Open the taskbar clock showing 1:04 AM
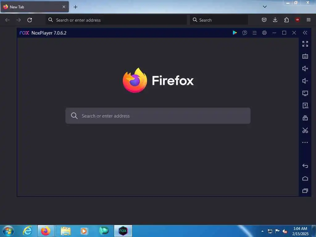 click(300, 231)
